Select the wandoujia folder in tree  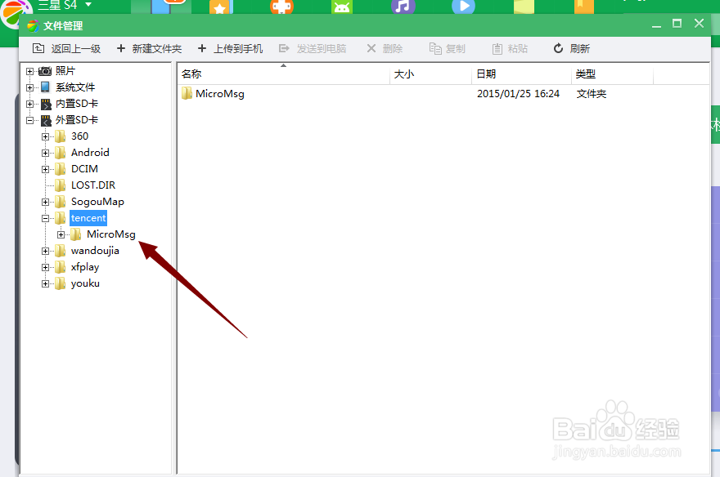[95, 251]
